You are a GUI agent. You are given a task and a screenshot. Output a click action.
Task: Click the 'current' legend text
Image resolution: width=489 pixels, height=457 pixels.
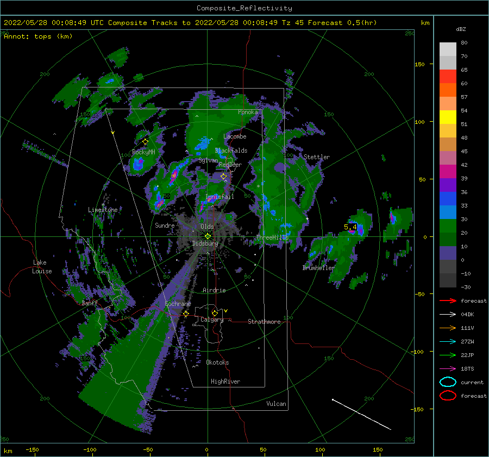coord(472,382)
